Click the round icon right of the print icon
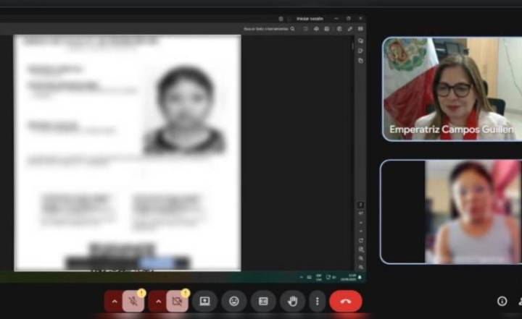This screenshot has width=522, height=319. (x=326, y=29)
